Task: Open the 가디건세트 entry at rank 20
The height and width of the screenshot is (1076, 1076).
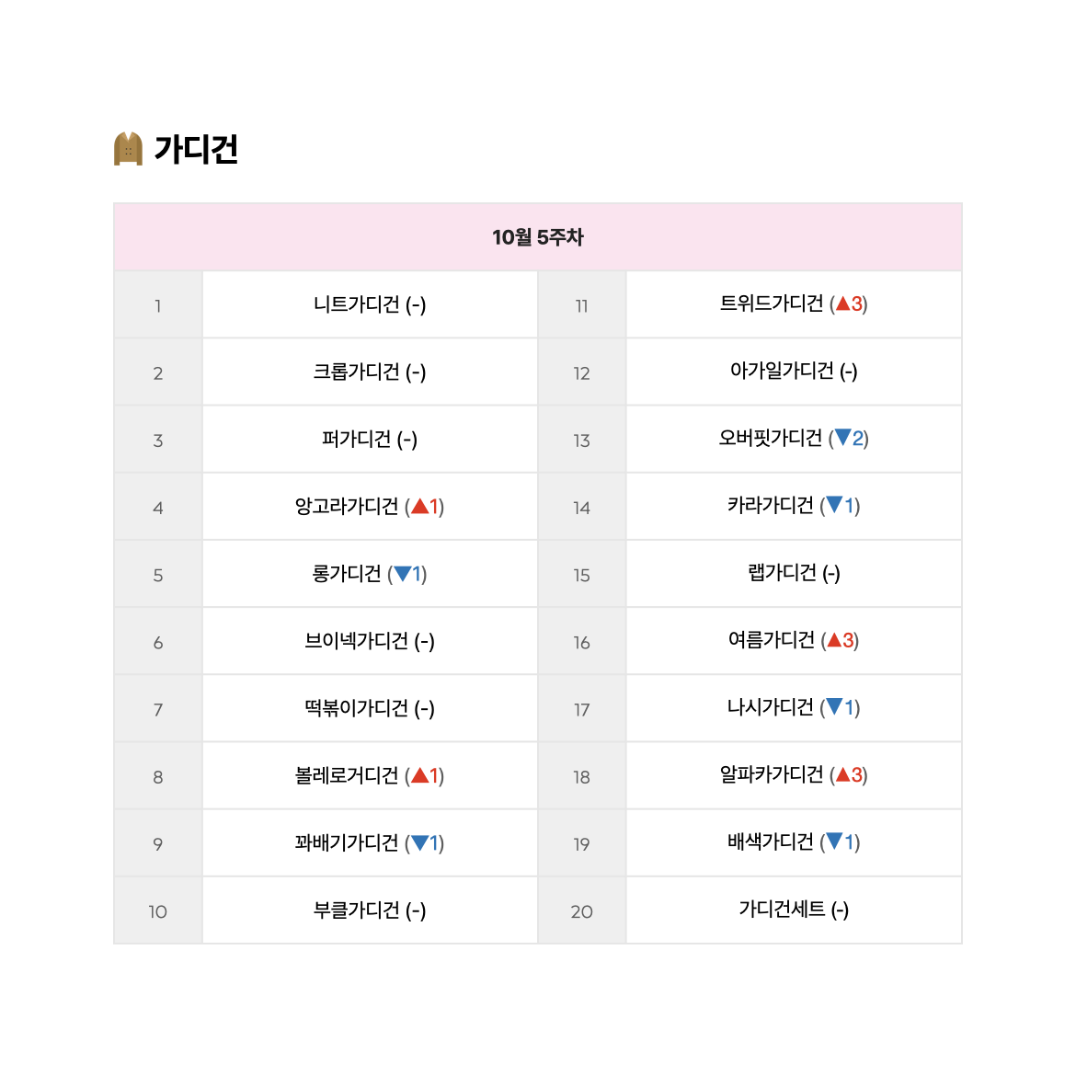Action: click(794, 910)
